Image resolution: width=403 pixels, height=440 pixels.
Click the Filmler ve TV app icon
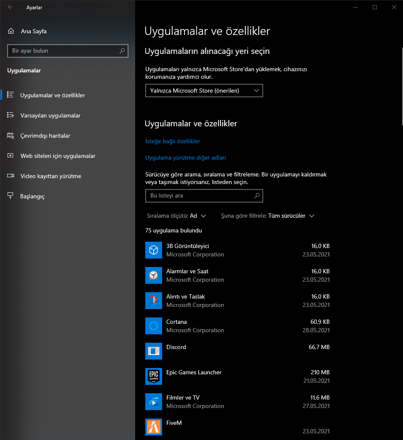tap(154, 402)
